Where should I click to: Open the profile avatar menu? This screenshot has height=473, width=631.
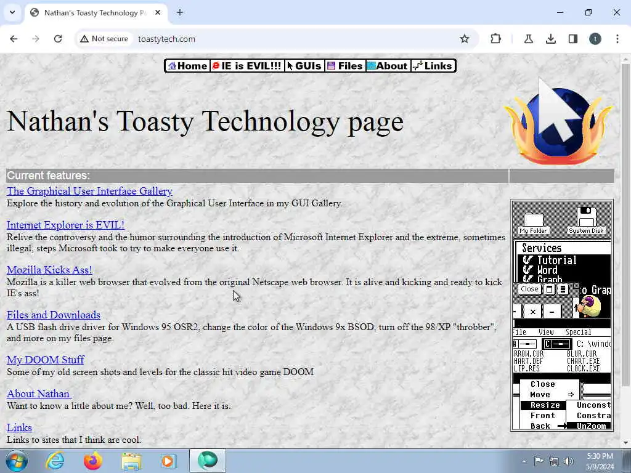(595, 39)
